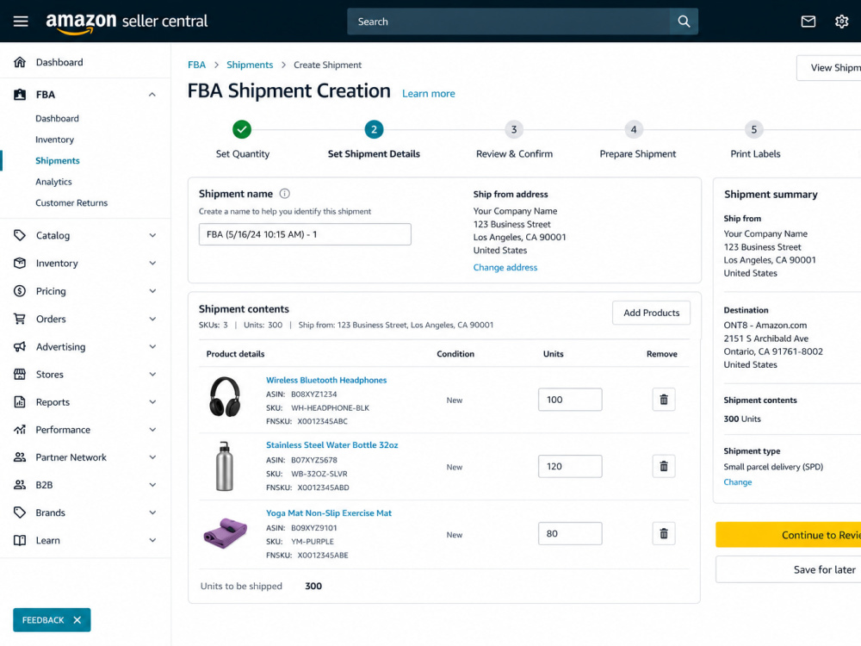Expand the Catalog sidebar section
Image resolution: width=861 pixels, height=646 pixels.
(152, 235)
